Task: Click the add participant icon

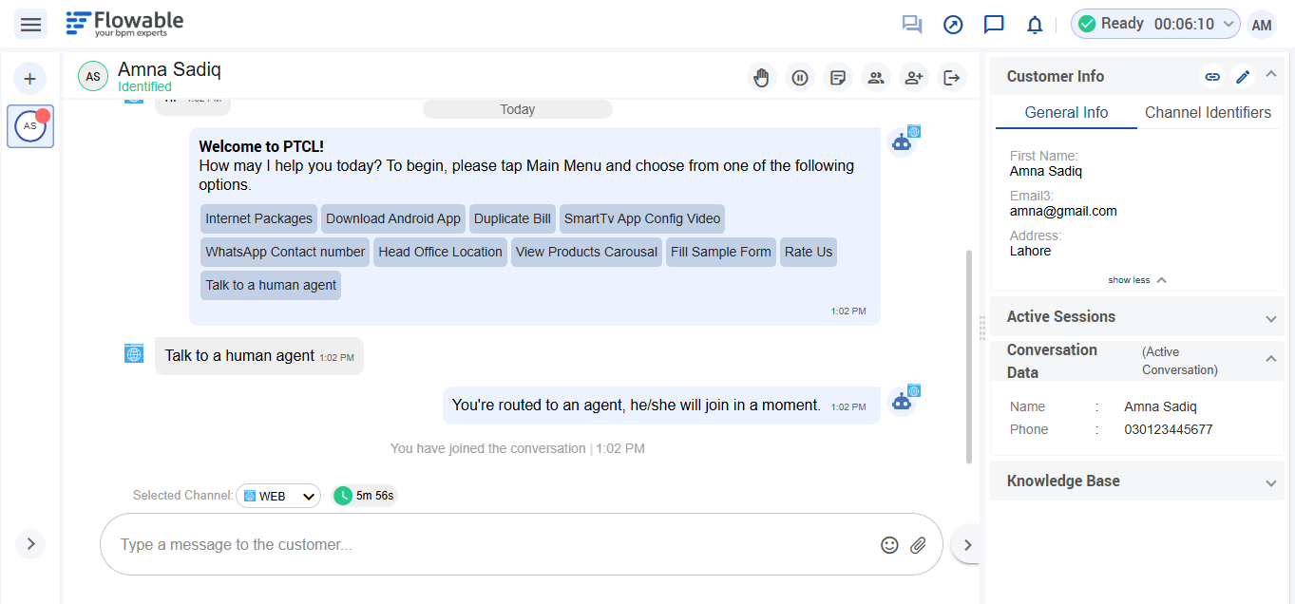Action: [914, 78]
